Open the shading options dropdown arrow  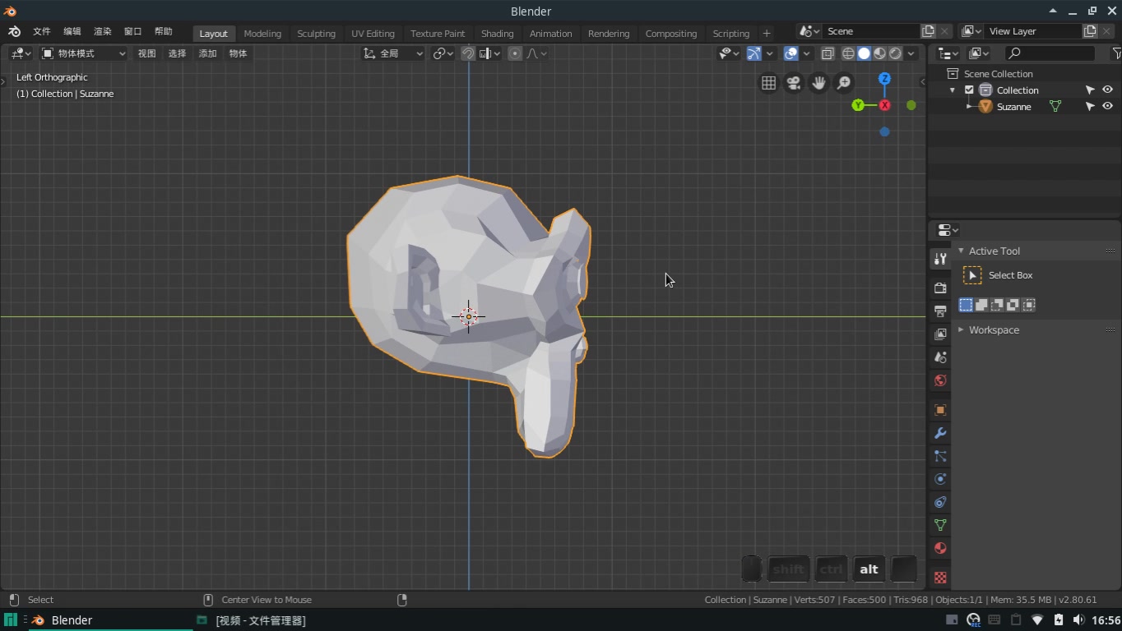pyautogui.click(x=911, y=53)
